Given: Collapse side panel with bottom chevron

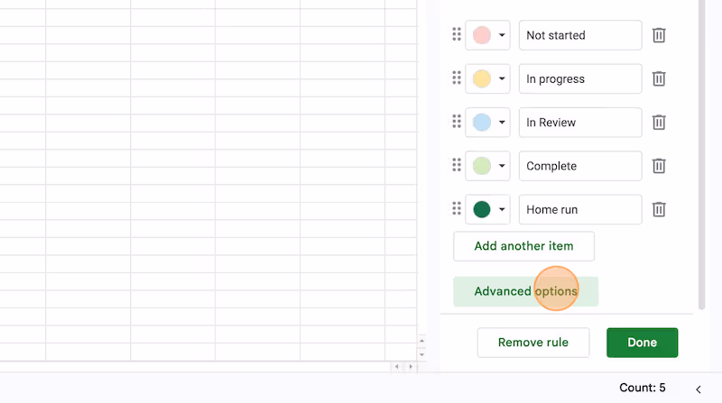Looking at the screenshot, I should (x=698, y=389).
